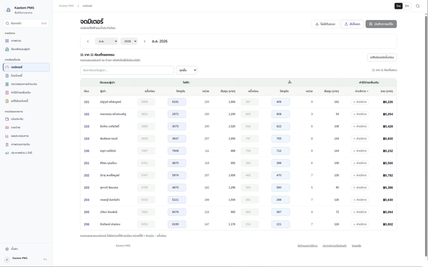Open the year dropdown showing 2026
This screenshot has height=267, width=428.
click(129, 41)
